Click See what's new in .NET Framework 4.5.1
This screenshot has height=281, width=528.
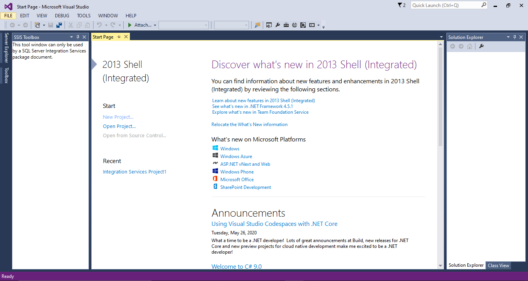252,106
